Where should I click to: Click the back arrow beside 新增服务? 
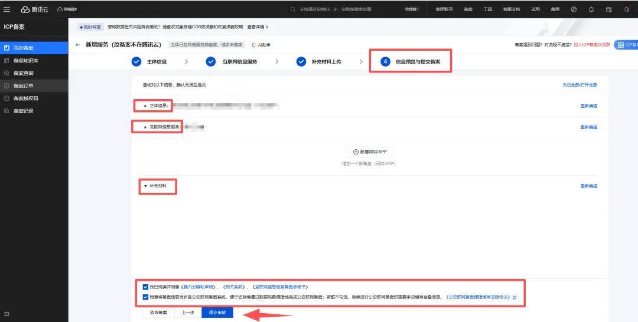(78, 45)
